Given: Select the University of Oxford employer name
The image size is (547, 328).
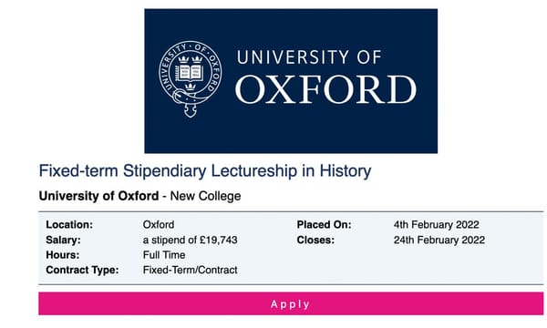Looking at the screenshot, I should pos(98,196).
